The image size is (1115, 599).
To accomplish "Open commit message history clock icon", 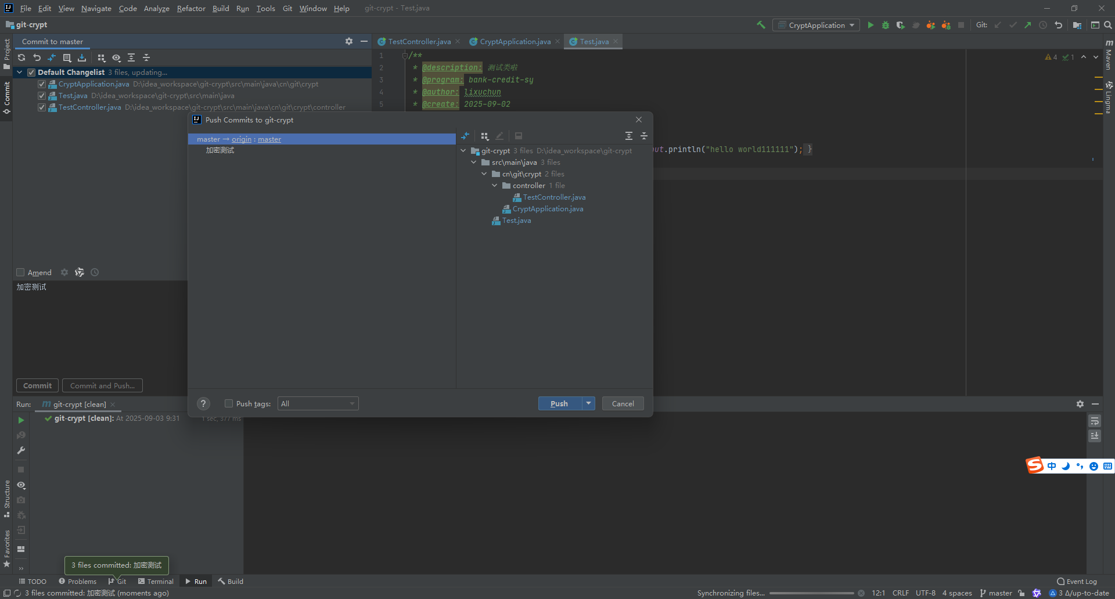I will click(95, 272).
